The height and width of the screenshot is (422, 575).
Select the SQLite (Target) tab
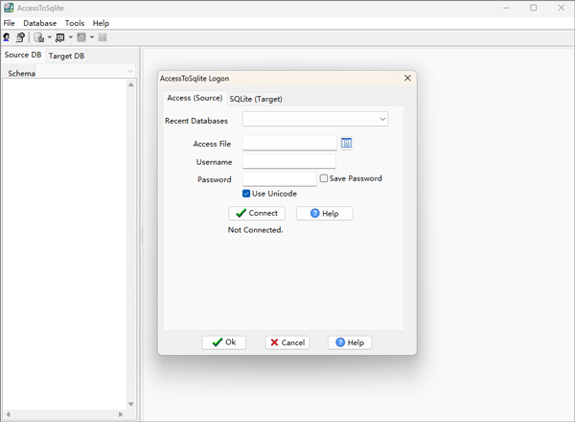click(x=256, y=99)
